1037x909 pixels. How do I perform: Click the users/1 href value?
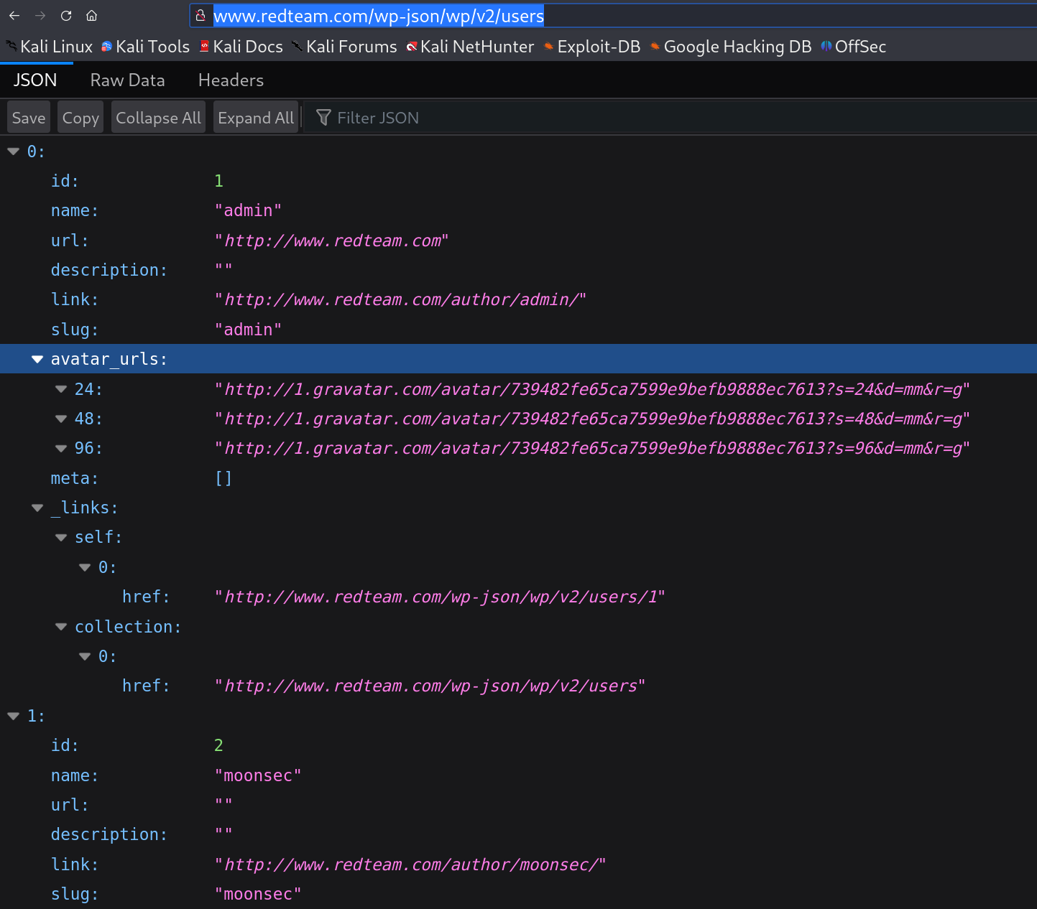440,597
